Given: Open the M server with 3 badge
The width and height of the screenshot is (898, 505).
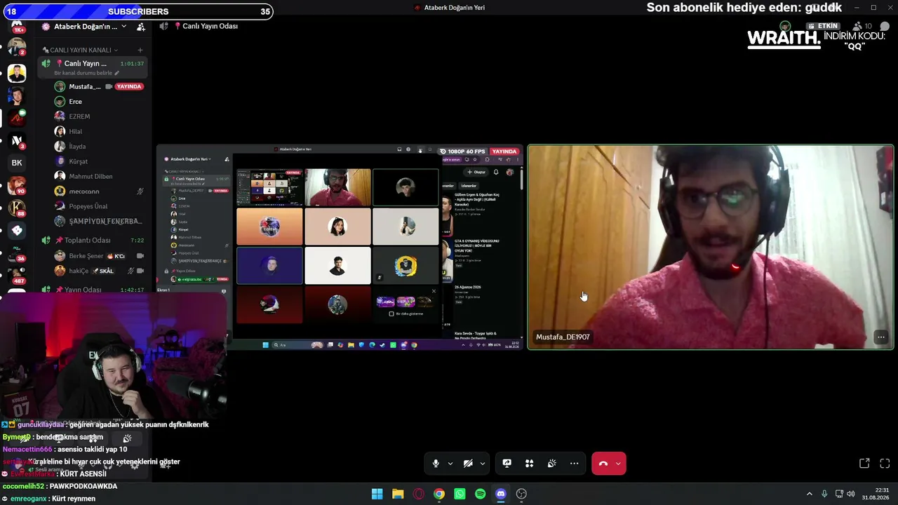Looking at the screenshot, I should pyautogui.click(x=17, y=140).
